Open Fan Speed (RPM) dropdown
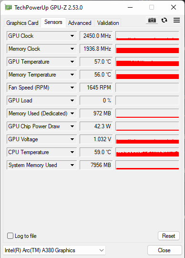 pos(72,88)
